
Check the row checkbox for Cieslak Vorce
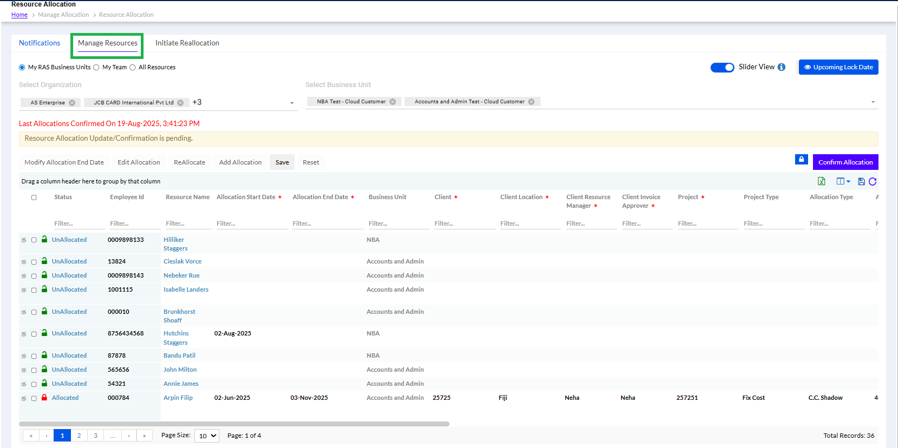tap(34, 262)
